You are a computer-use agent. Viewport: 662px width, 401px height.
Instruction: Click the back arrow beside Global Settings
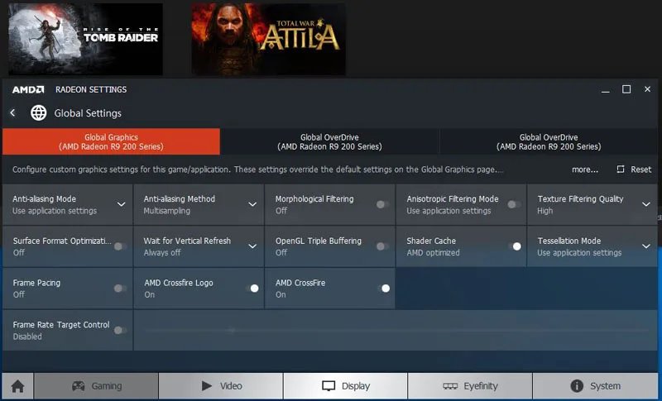point(13,113)
